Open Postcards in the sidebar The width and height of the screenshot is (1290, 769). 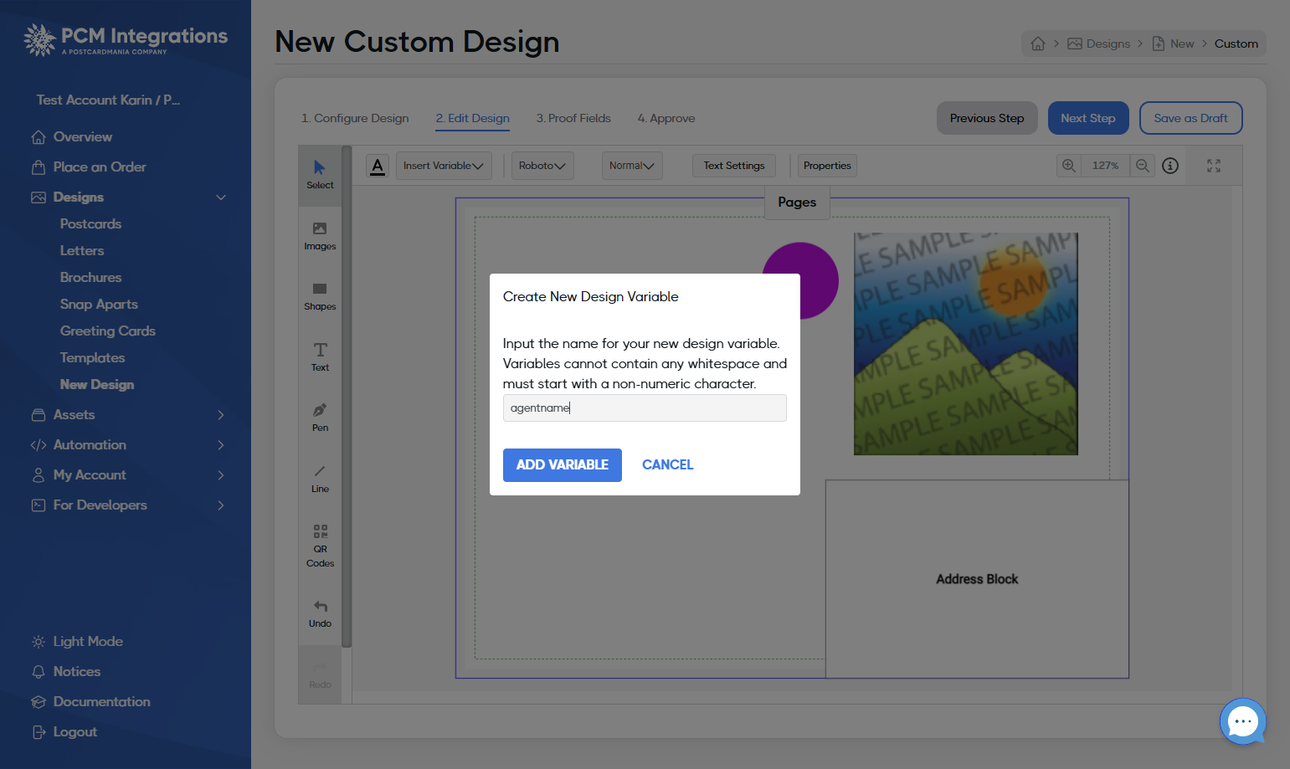(x=91, y=224)
